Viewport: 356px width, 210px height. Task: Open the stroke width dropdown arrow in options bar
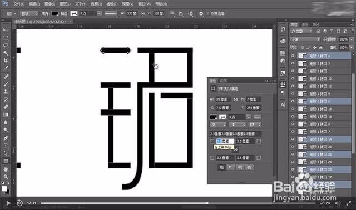click(99, 13)
